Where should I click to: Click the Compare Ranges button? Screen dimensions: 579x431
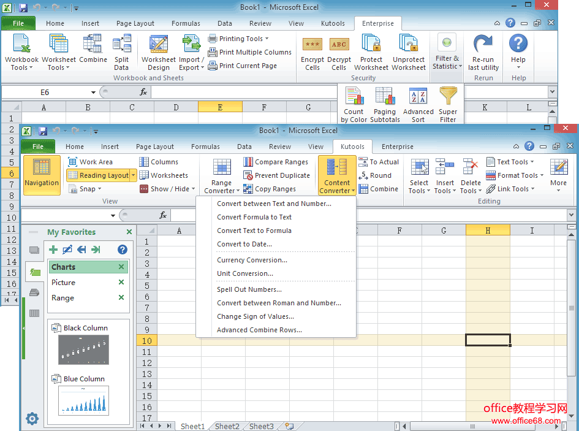click(x=276, y=162)
